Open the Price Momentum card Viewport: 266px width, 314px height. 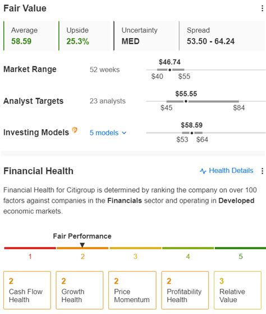(x=132, y=290)
